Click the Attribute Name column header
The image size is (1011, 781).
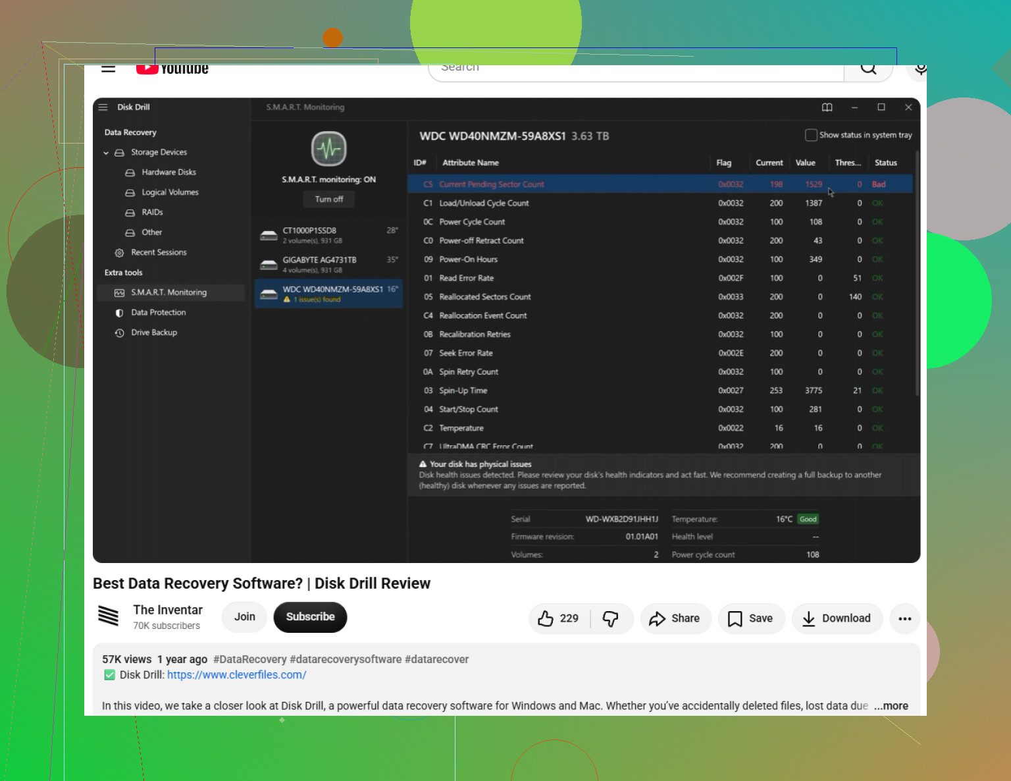click(471, 163)
